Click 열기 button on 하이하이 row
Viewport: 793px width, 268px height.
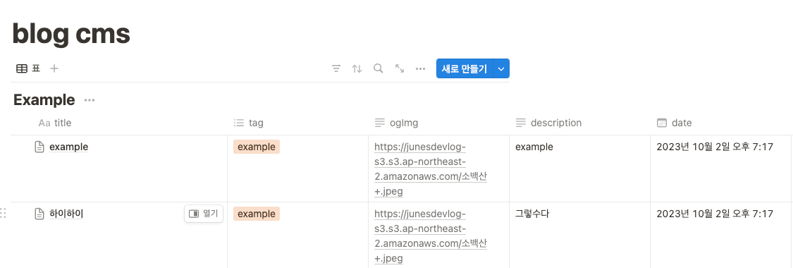point(203,214)
